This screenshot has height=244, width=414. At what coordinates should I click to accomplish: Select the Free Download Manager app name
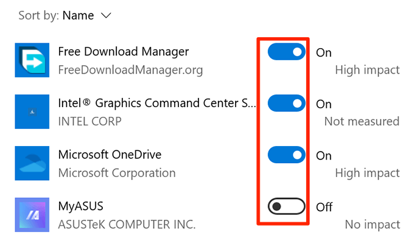[124, 52]
